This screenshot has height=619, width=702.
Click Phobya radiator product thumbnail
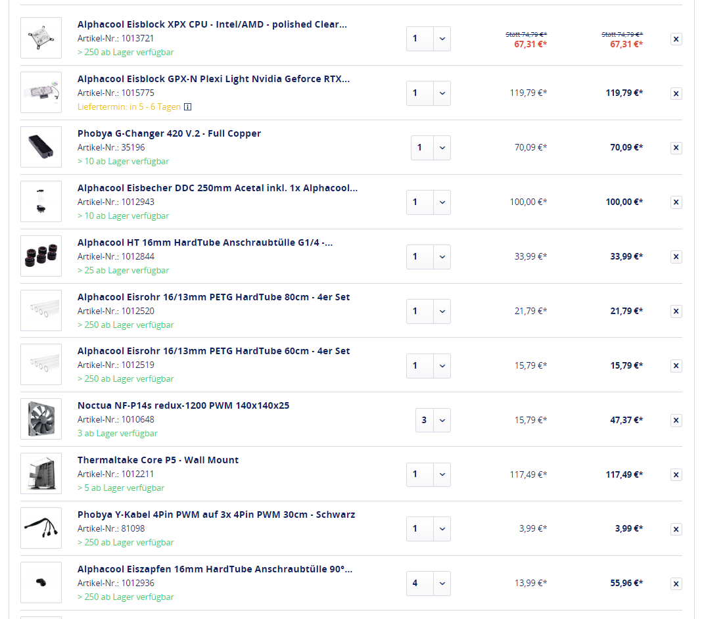[41, 147]
